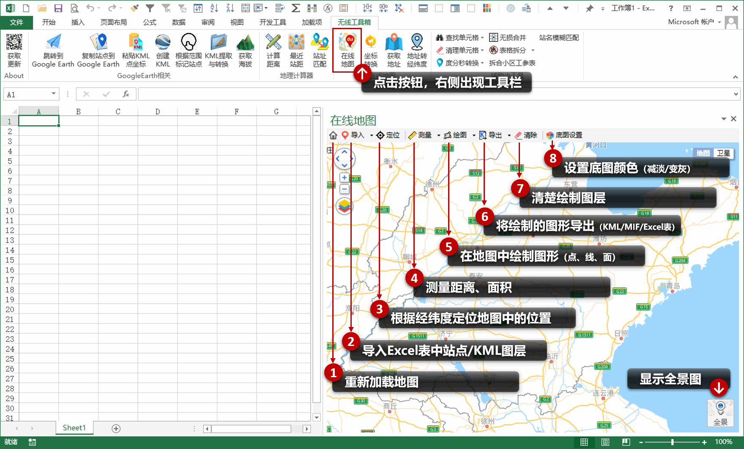The image size is (744, 449).
Task: Switch the map to 卫星 satellite view
Action: coord(724,153)
